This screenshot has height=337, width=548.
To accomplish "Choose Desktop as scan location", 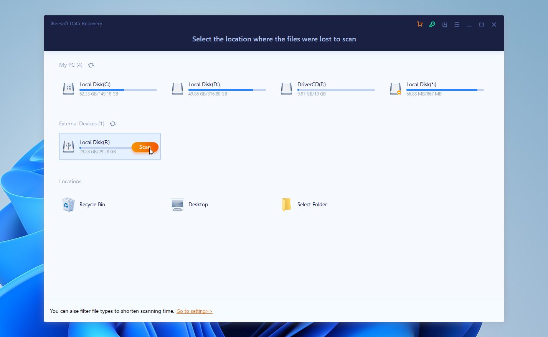I will (198, 204).
